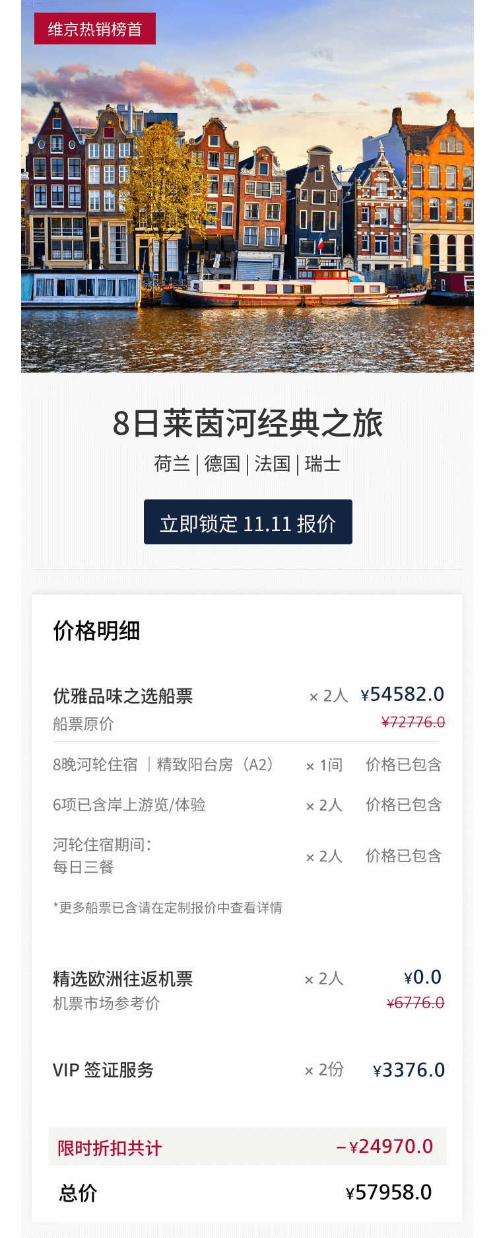Select the VIP 签证服务 row
The height and width of the screenshot is (1238, 495).
(x=247, y=1070)
